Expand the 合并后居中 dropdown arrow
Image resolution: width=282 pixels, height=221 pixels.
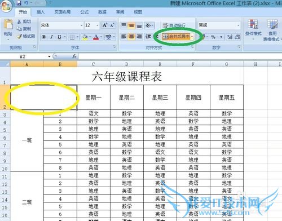point(192,37)
